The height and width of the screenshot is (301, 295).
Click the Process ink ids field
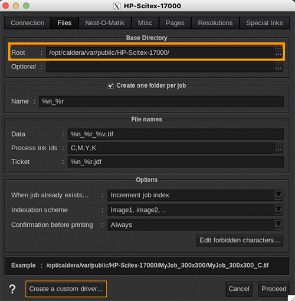pyautogui.click(x=171, y=148)
